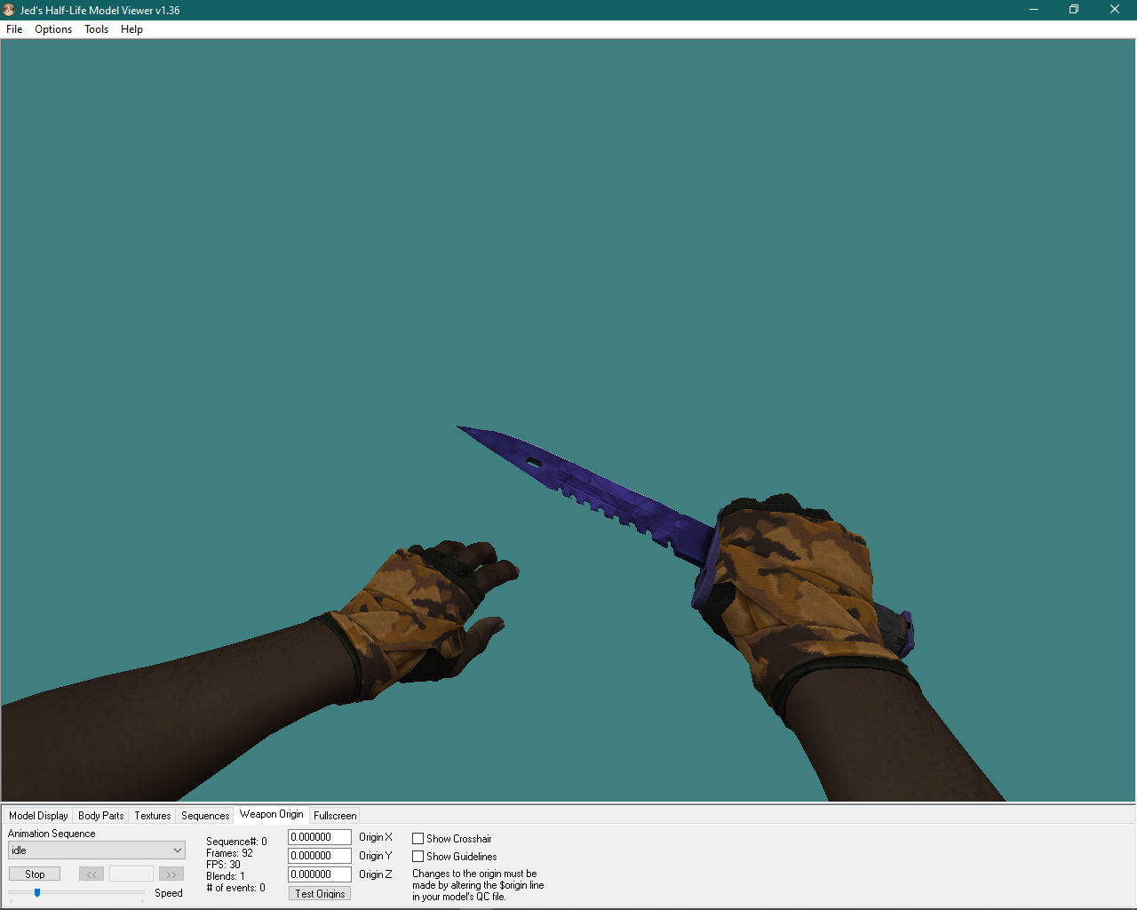The image size is (1137, 910).
Task: Select the Weapon Origin tab
Action: tap(272, 814)
